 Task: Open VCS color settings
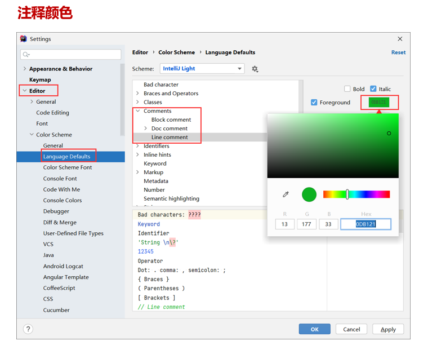pos(48,244)
